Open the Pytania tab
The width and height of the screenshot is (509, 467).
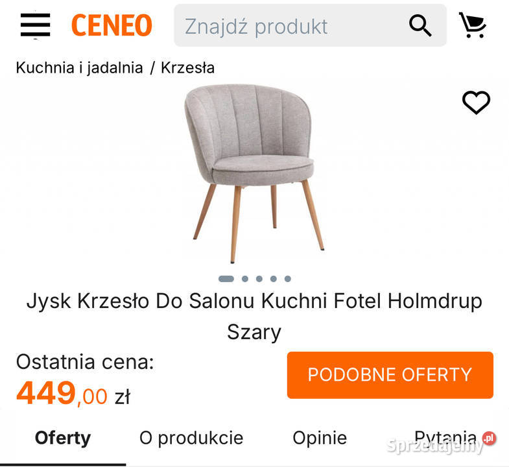pyautogui.click(x=445, y=438)
